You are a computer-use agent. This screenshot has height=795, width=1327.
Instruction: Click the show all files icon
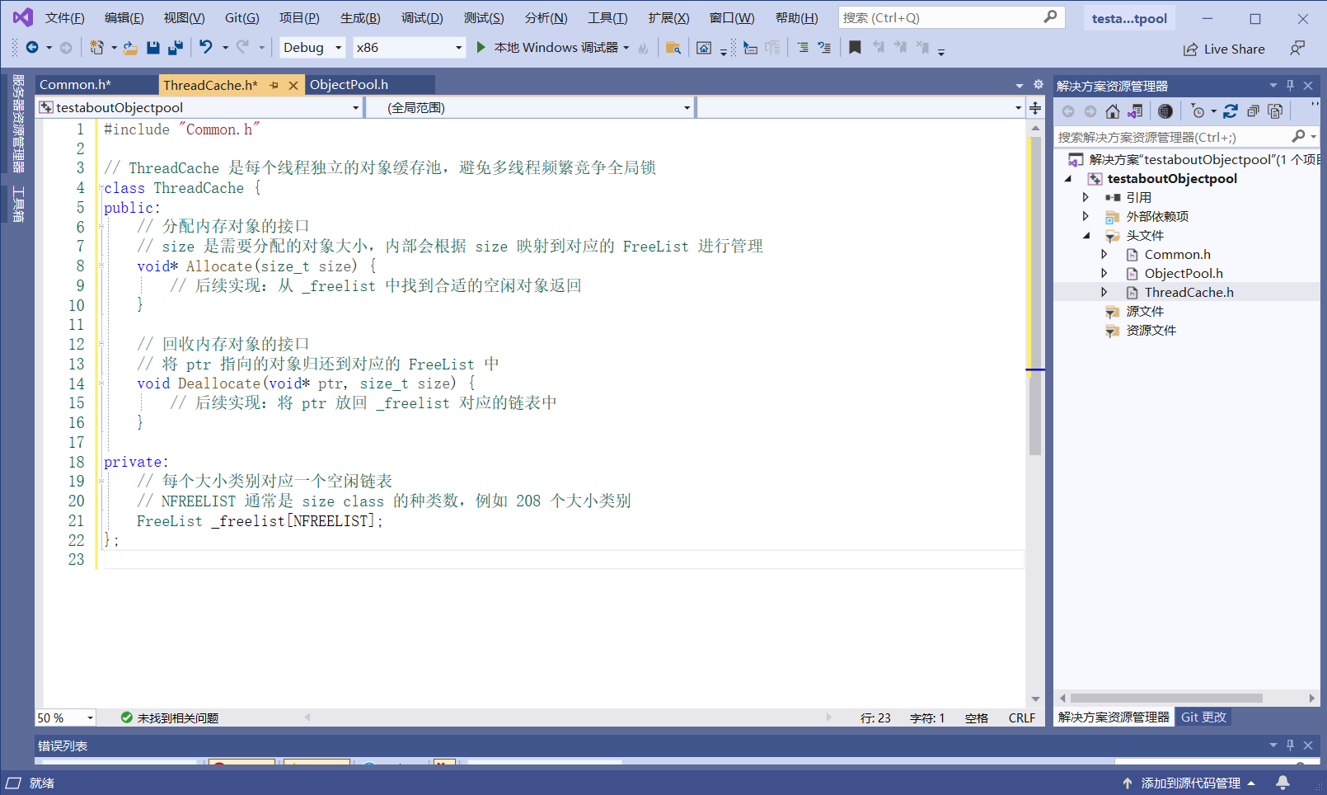click(x=1275, y=111)
